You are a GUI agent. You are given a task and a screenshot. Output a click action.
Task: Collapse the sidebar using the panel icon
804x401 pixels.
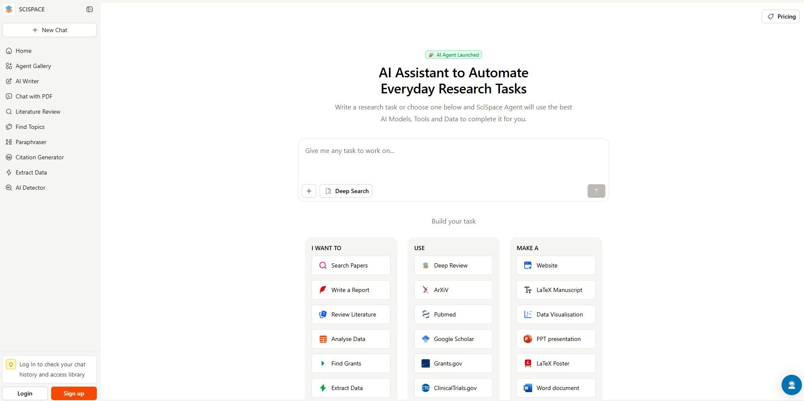tap(90, 9)
